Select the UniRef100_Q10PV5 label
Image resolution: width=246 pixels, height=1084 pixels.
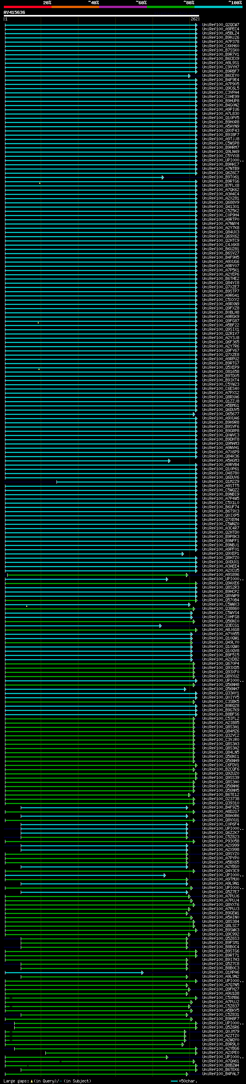point(221,118)
